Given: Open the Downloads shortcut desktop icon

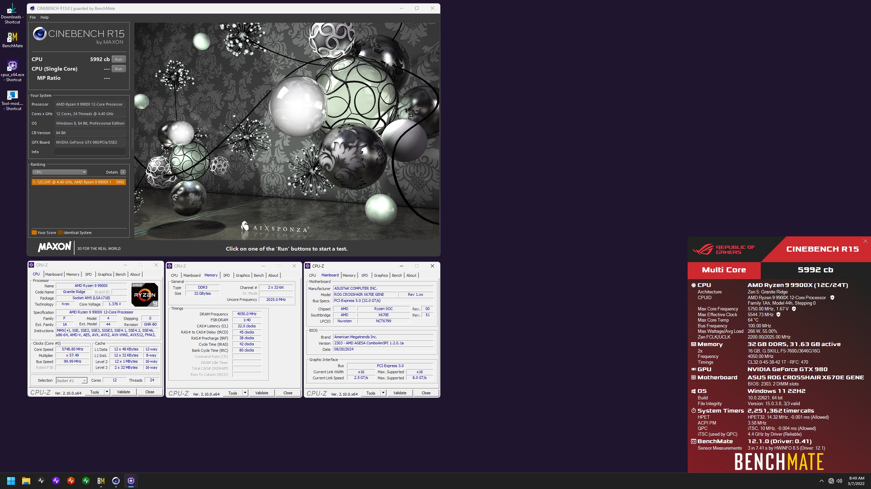Looking at the screenshot, I should click(12, 14).
